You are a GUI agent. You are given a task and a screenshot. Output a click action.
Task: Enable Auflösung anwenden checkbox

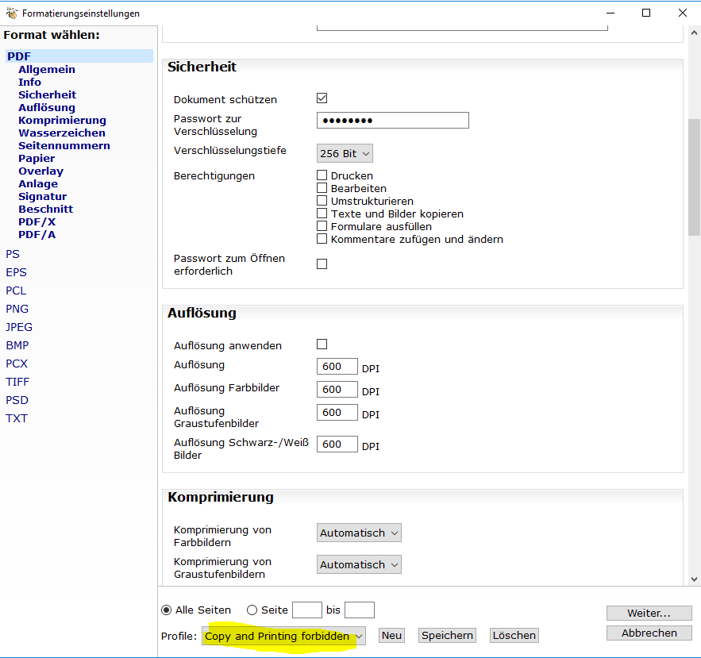pyautogui.click(x=322, y=344)
